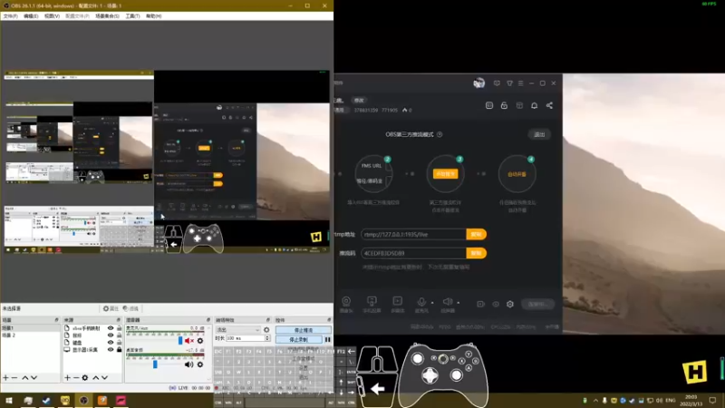Lock the 鼠标 source
The width and height of the screenshot is (725, 408).
(120, 335)
